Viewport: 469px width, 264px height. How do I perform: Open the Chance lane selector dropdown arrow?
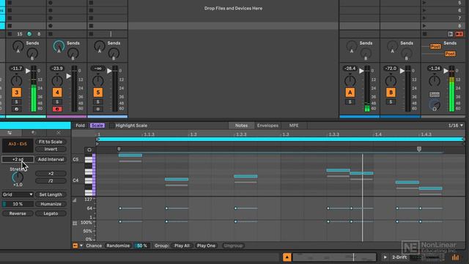click(81, 246)
